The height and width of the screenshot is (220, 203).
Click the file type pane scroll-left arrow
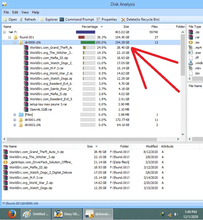click(190, 78)
